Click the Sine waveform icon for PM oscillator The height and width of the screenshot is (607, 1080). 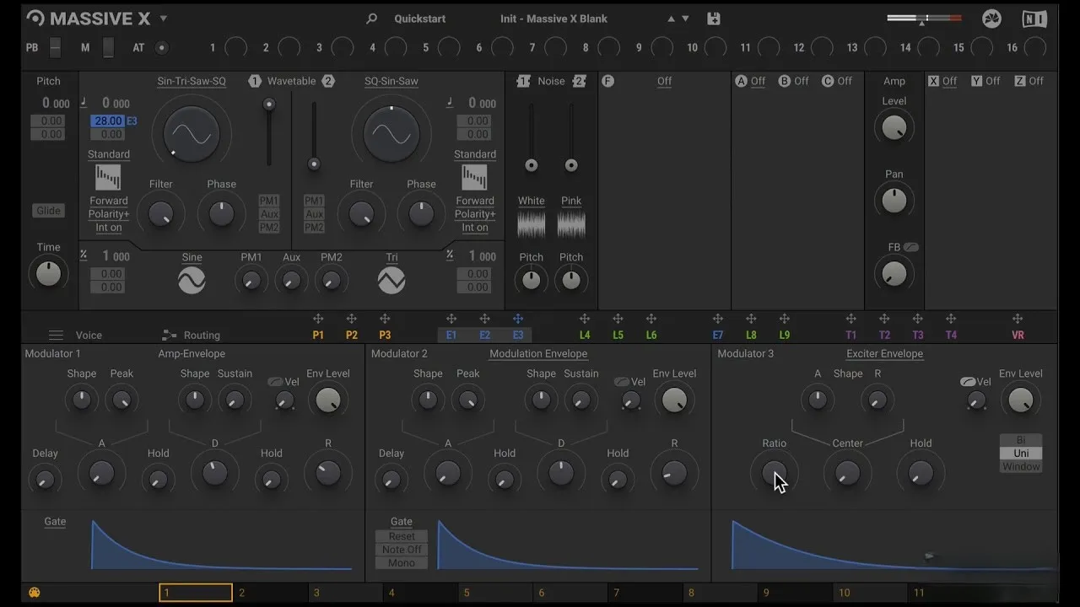click(x=192, y=281)
